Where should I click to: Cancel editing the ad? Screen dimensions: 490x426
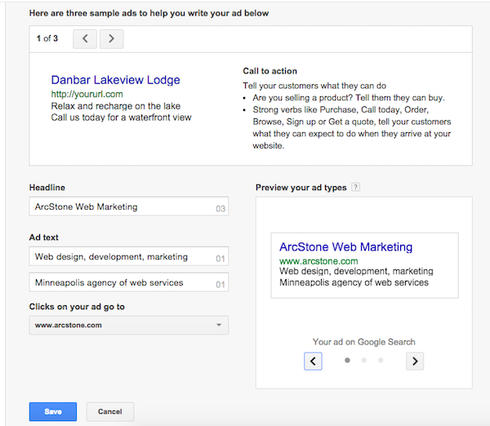coord(110,411)
